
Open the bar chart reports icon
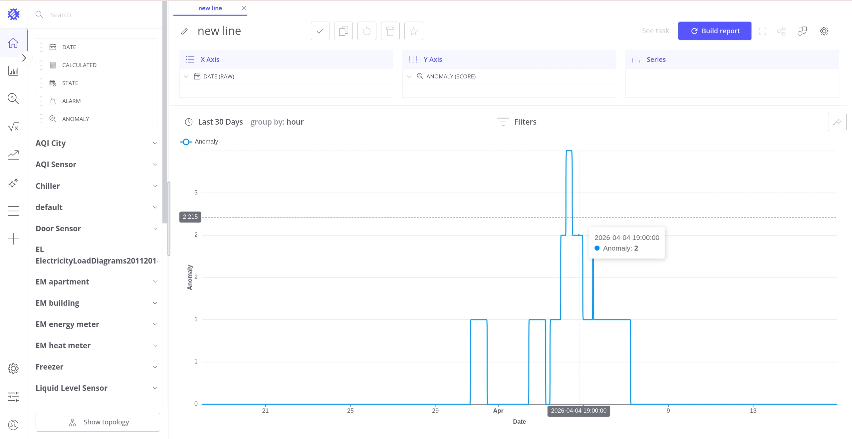13,71
